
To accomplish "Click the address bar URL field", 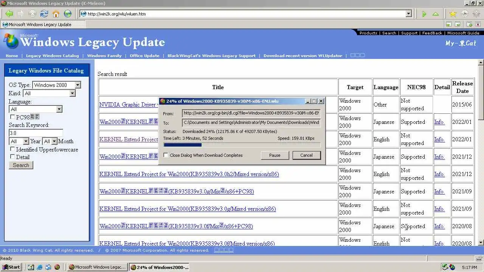I will (246, 14).
